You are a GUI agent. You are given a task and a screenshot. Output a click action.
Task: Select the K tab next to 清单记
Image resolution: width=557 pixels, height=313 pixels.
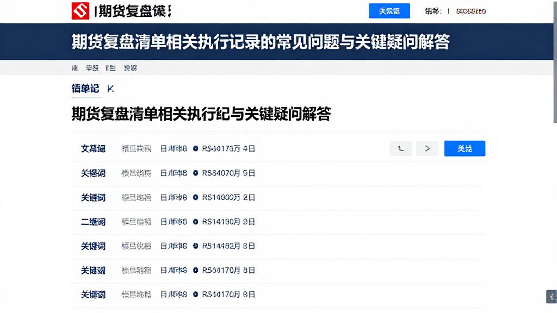coord(110,89)
